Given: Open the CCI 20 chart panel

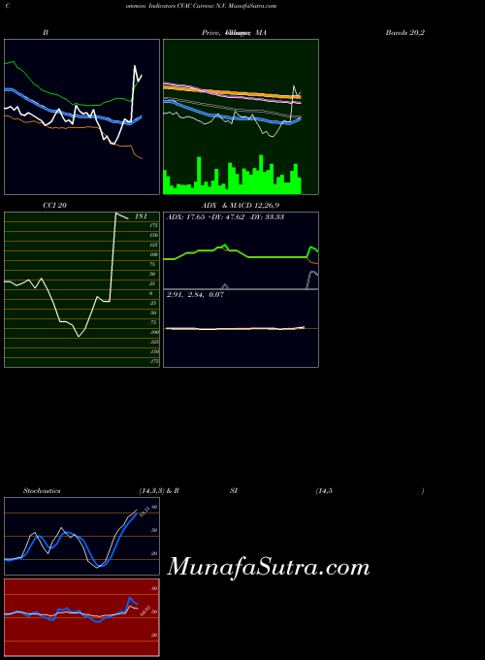Looking at the screenshot, I should [x=82, y=289].
